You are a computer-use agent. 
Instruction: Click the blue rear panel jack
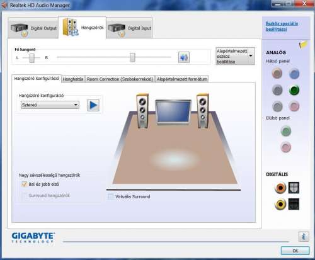(x=294, y=74)
